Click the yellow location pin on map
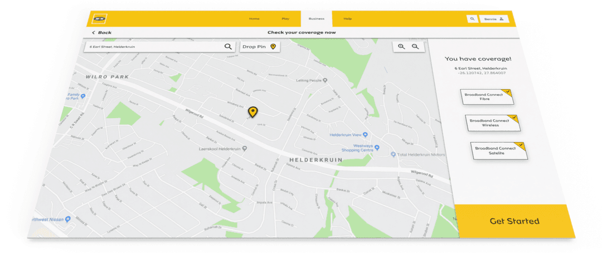The image size is (602, 253). pyautogui.click(x=253, y=111)
